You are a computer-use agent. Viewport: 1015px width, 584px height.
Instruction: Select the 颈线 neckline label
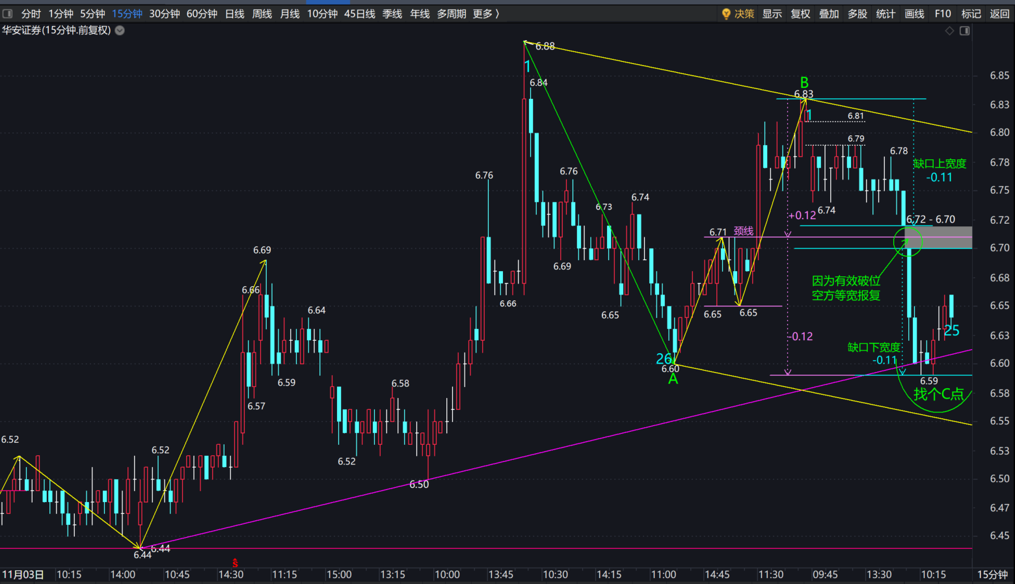[744, 231]
